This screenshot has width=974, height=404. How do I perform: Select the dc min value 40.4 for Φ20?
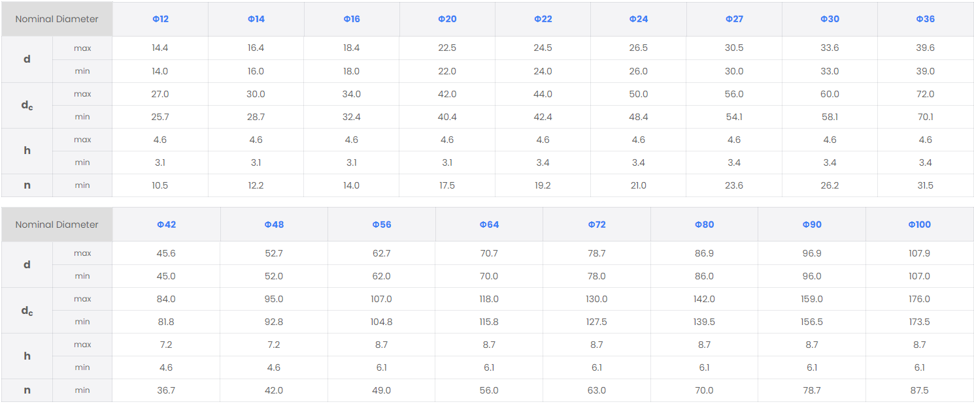(x=447, y=117)
